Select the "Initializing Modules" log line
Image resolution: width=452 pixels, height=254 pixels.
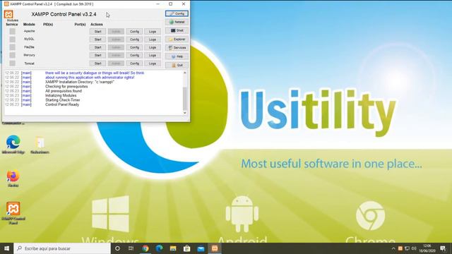(61, 95)
